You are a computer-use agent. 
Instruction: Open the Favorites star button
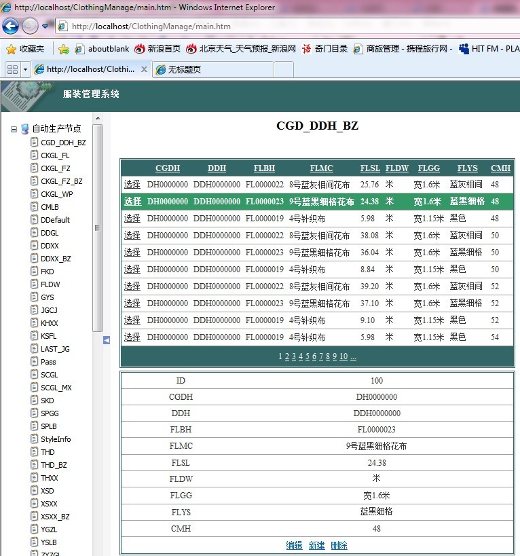pos(25,49)
